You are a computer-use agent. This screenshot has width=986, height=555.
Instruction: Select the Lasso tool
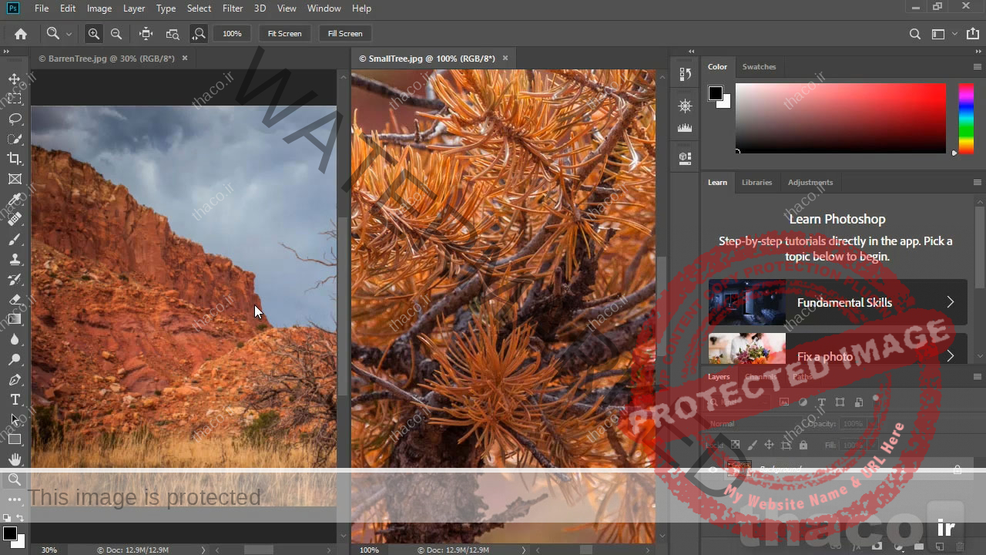tap(15, 119)
